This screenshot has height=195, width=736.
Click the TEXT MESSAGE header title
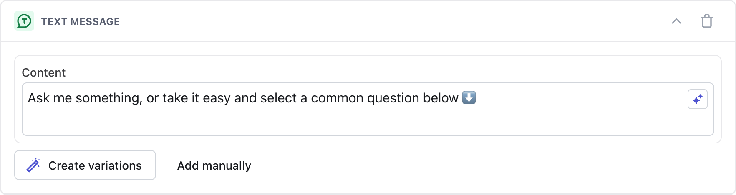(81, 22)
